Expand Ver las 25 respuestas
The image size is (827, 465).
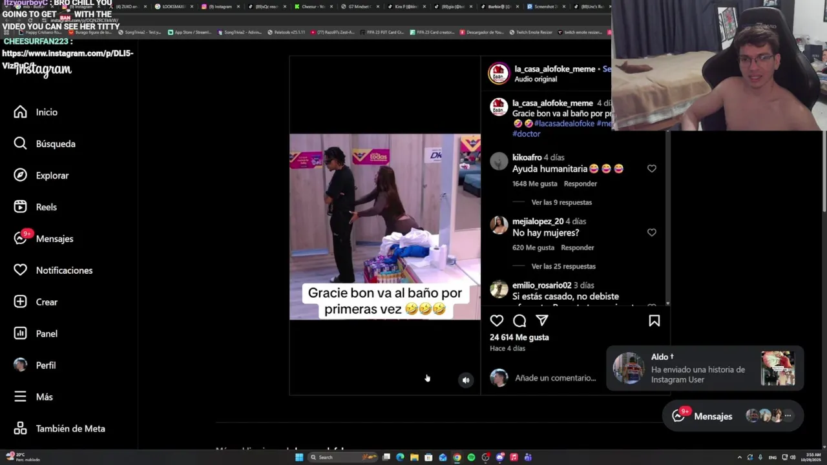click(x=563, y=266)
